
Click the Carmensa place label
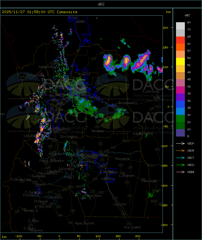point(108,179)
